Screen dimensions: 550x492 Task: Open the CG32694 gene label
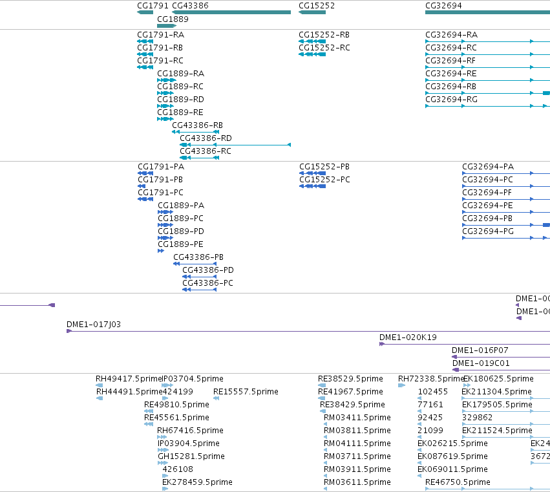(443, 6)
